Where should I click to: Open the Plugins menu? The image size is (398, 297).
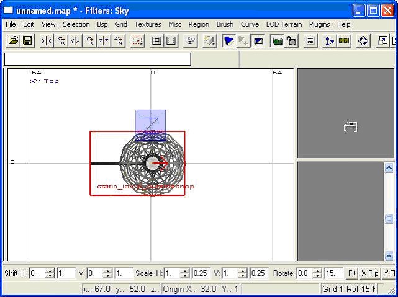click(319, 24)
